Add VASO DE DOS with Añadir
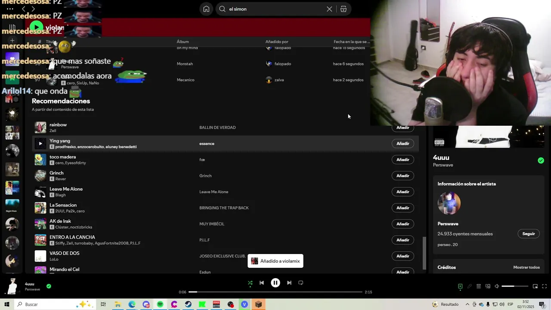Viewport: 551px width, 310px height. 403,256
